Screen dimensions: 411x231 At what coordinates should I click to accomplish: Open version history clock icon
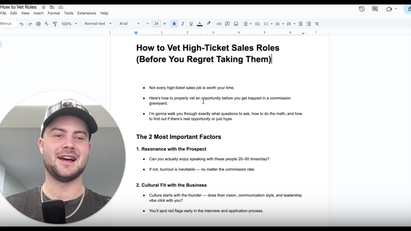click(x=362, y=9)
